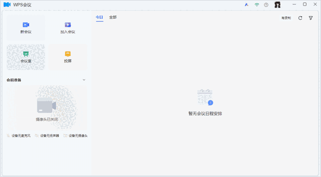The width and height of the screenshot is (321, 177).
Task: Maximize the WPS会议 window
Action: pyautogui.click(x=305, y=4)
